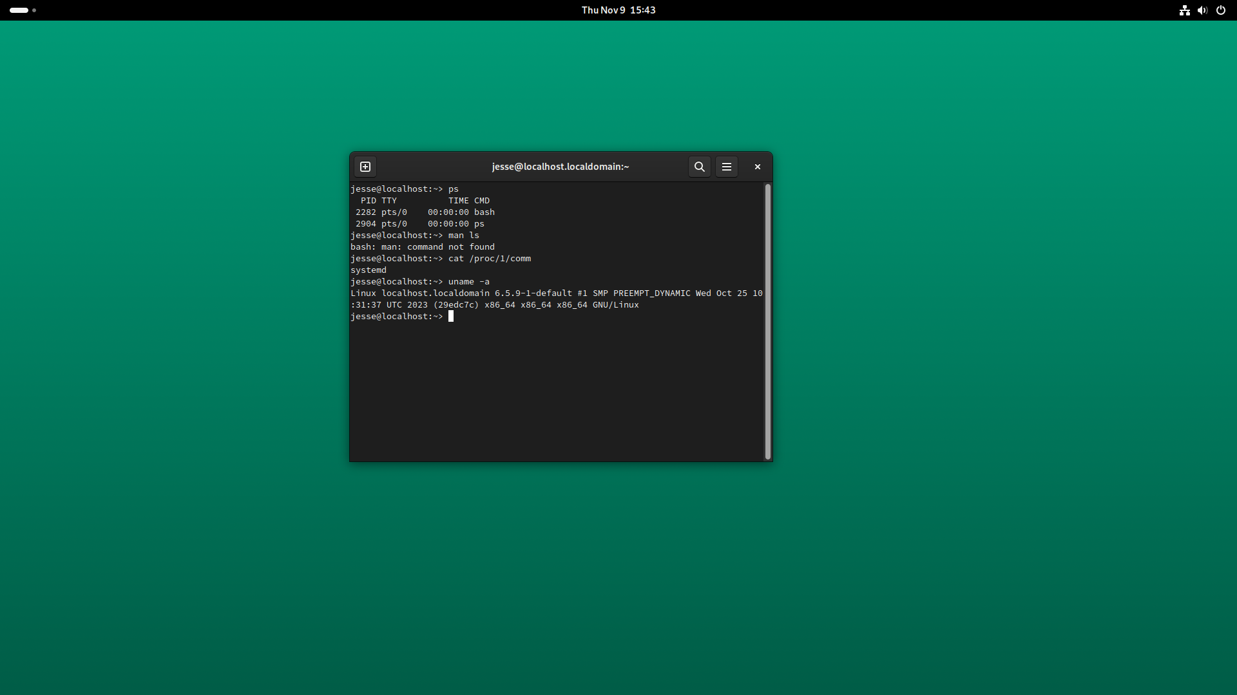This screenshot has height=695, width=1237.
Task: Click the 'uname -a' command text
Action: coord(469,282)
